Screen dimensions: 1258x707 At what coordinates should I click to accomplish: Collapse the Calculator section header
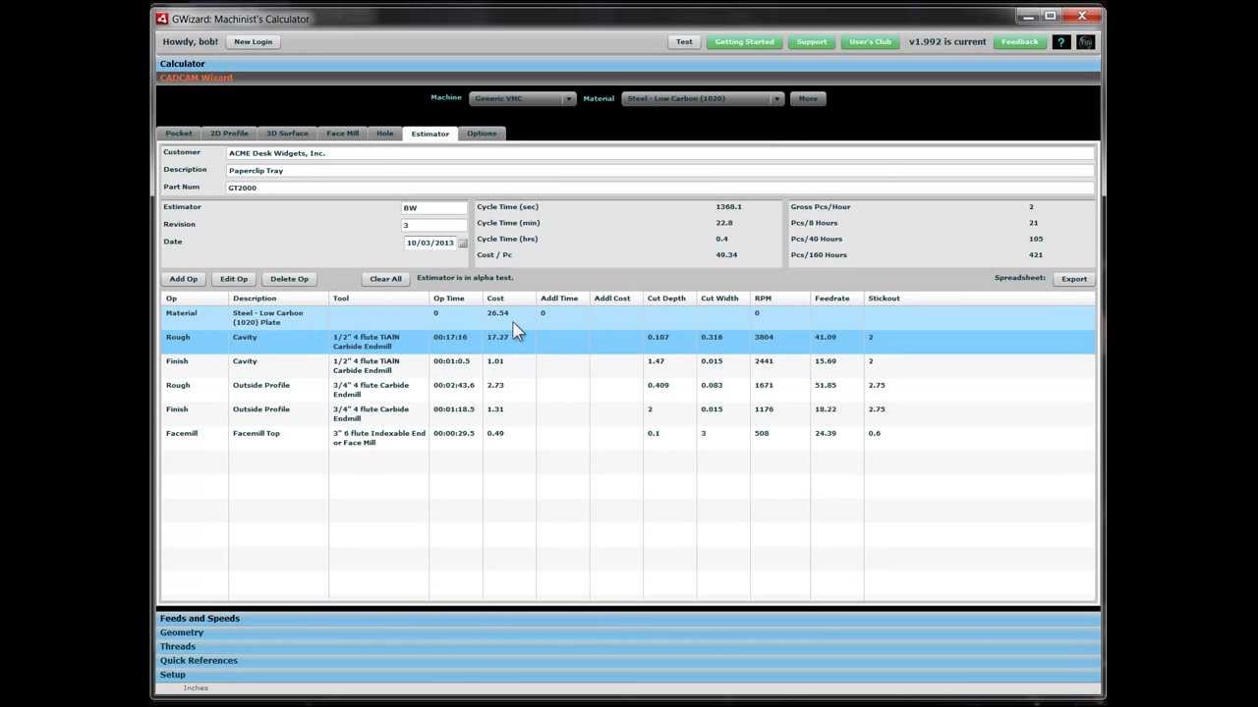(x=629, y=64)
